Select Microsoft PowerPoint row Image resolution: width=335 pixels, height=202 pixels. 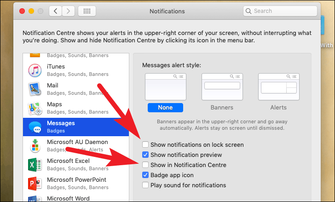[76, 184]
